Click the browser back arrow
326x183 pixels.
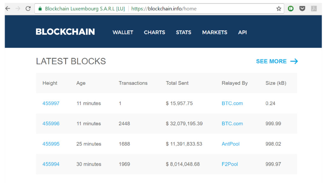pos(8,9)
